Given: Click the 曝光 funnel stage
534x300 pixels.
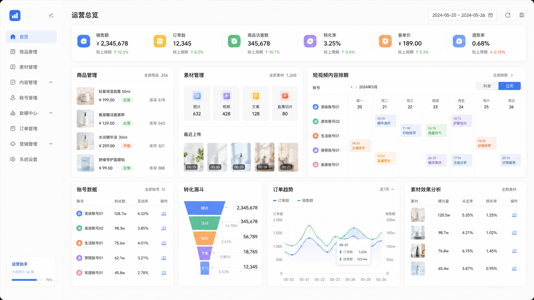Looking at the screenshot, I should click(x=205, y=208).
